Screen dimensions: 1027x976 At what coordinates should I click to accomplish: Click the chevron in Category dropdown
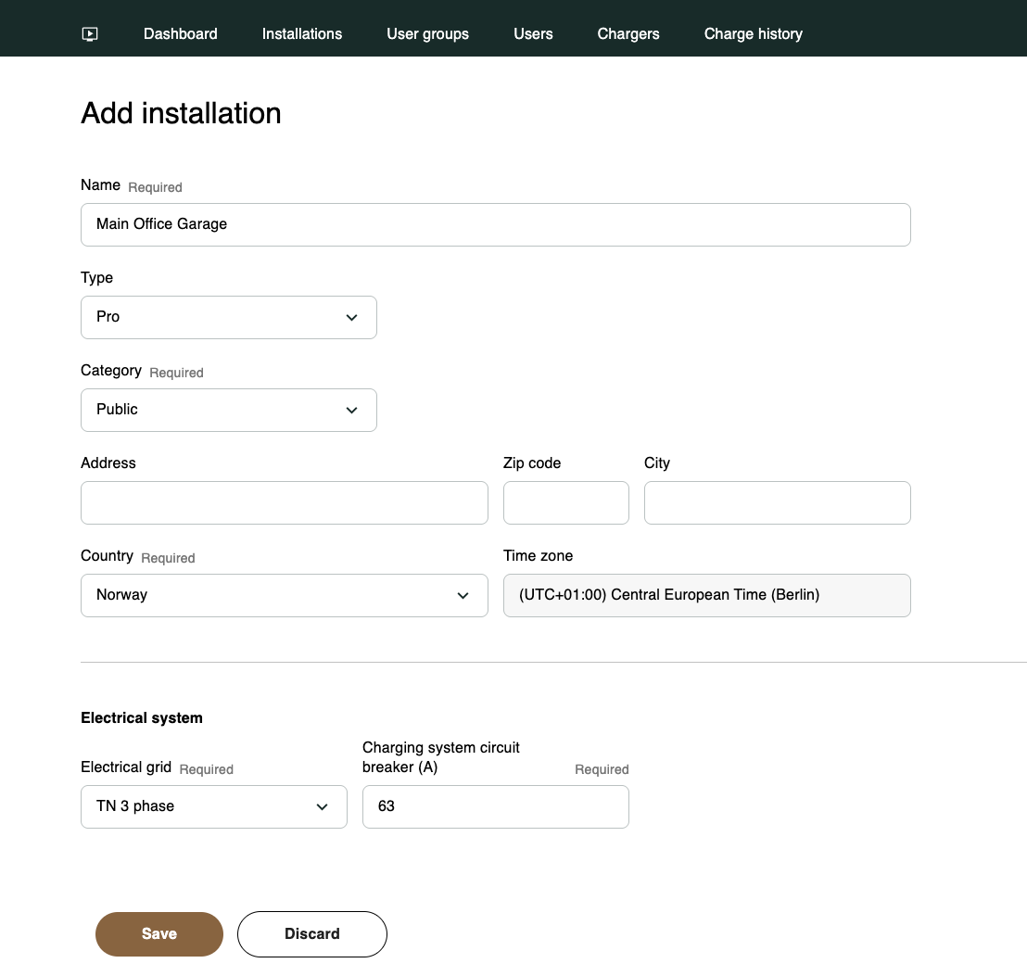click(351, 410)
